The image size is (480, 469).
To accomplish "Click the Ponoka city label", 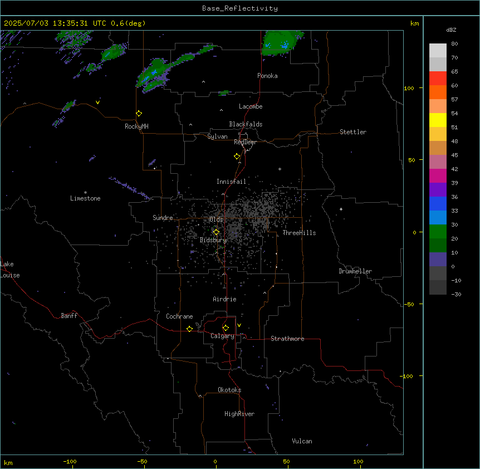I will [267, 76].
